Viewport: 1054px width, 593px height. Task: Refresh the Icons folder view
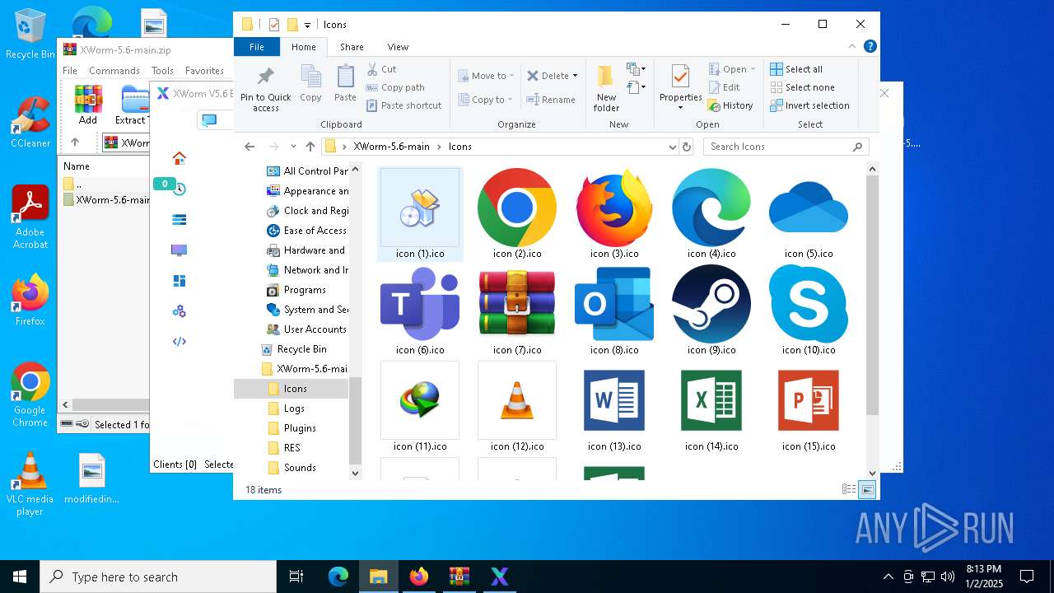coord(688,147)
